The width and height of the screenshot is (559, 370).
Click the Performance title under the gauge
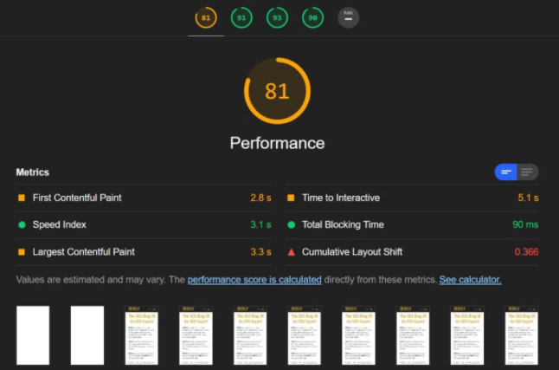(277, 143)
